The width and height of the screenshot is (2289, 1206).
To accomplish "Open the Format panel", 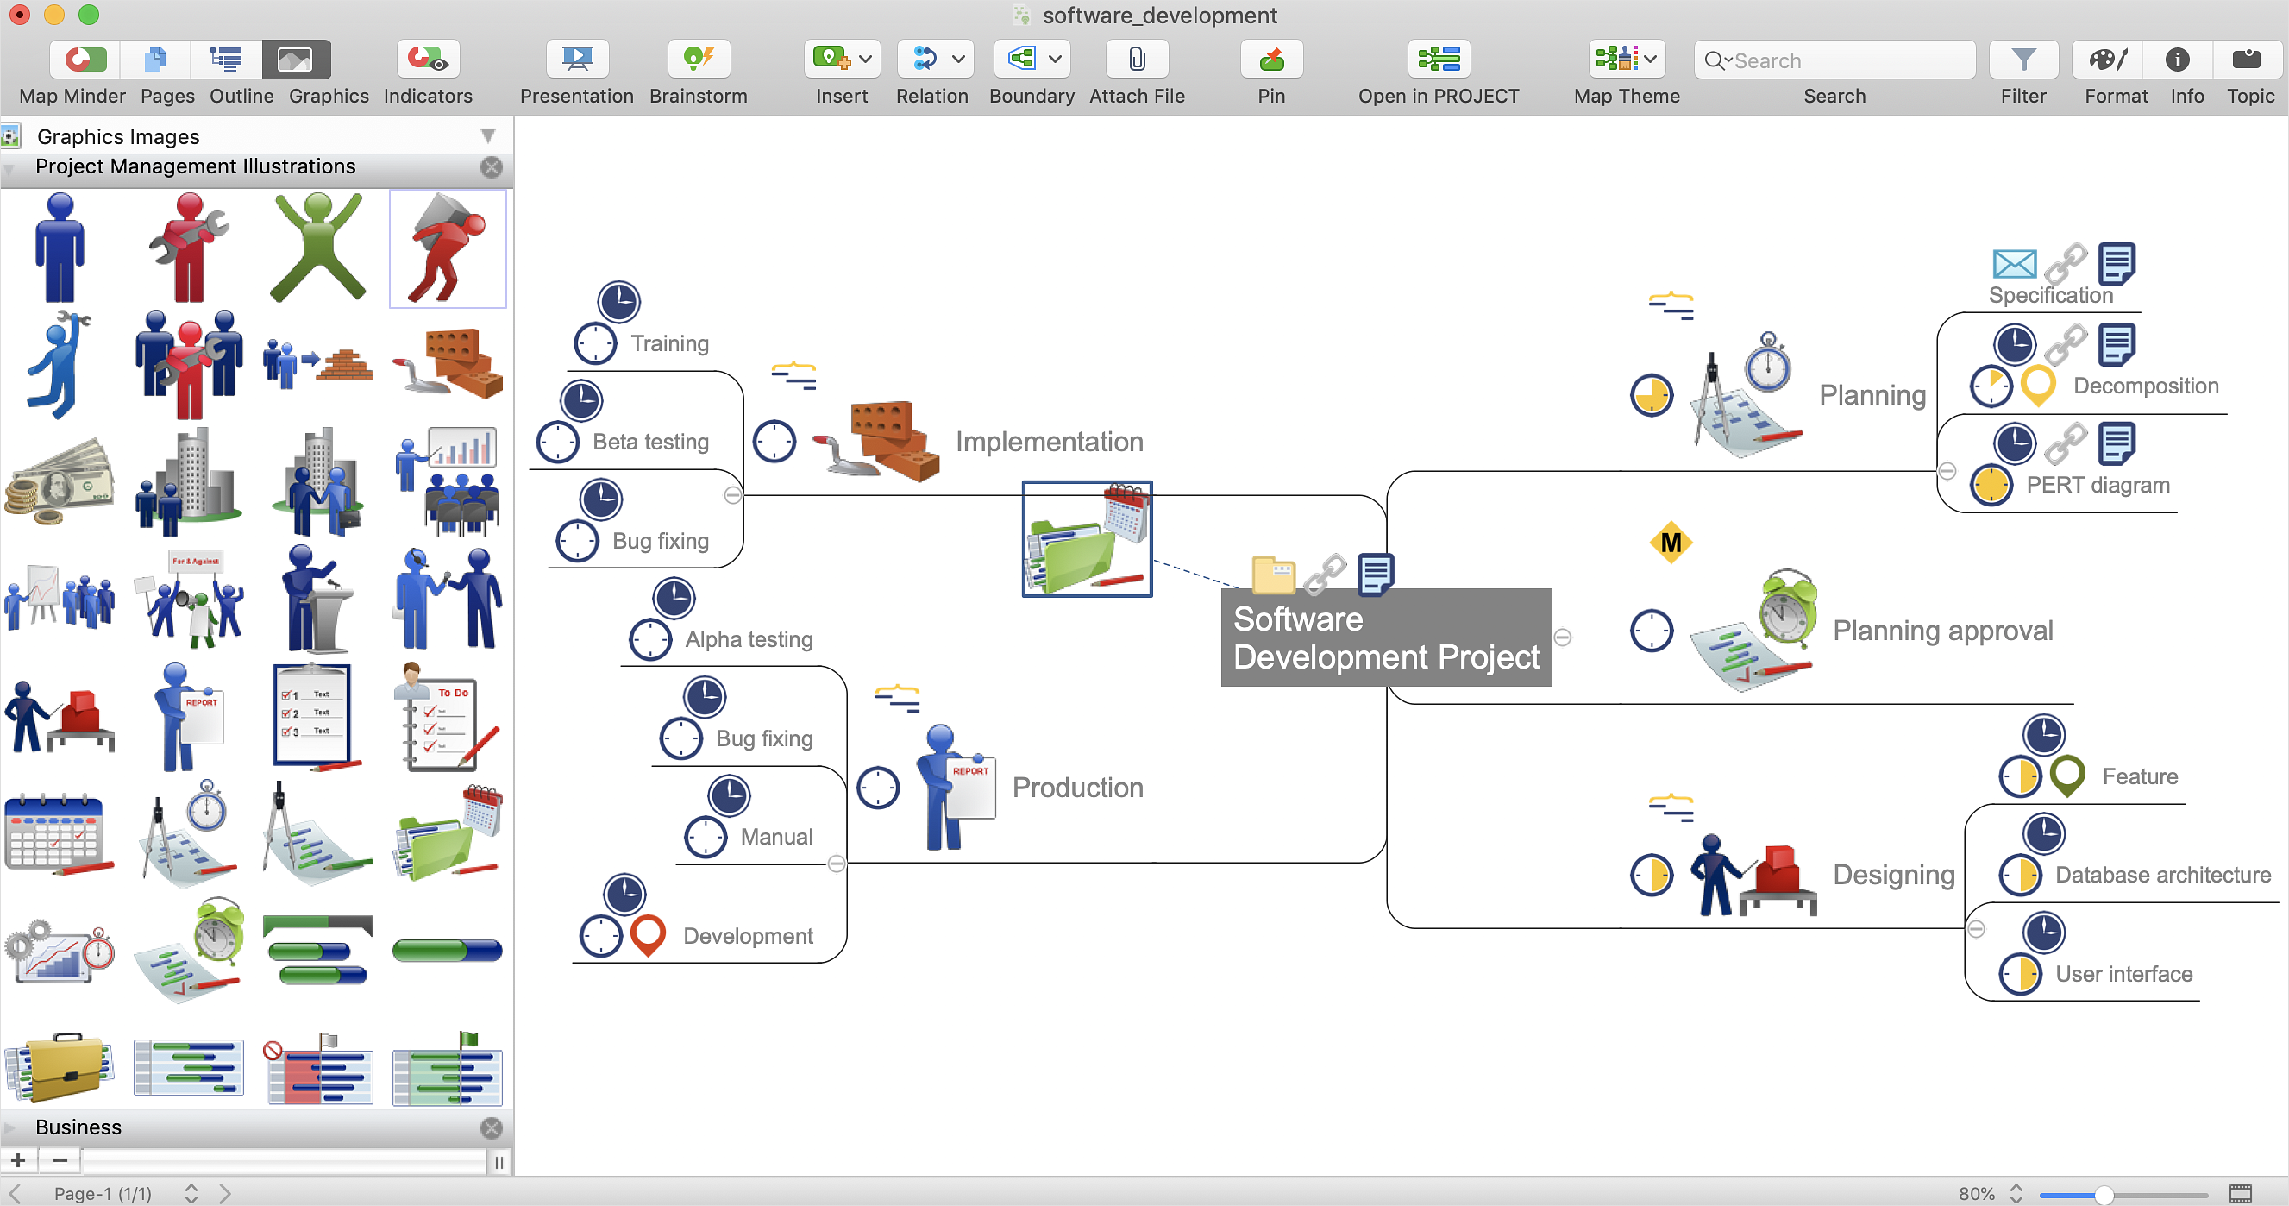I will click(2106, 60).
